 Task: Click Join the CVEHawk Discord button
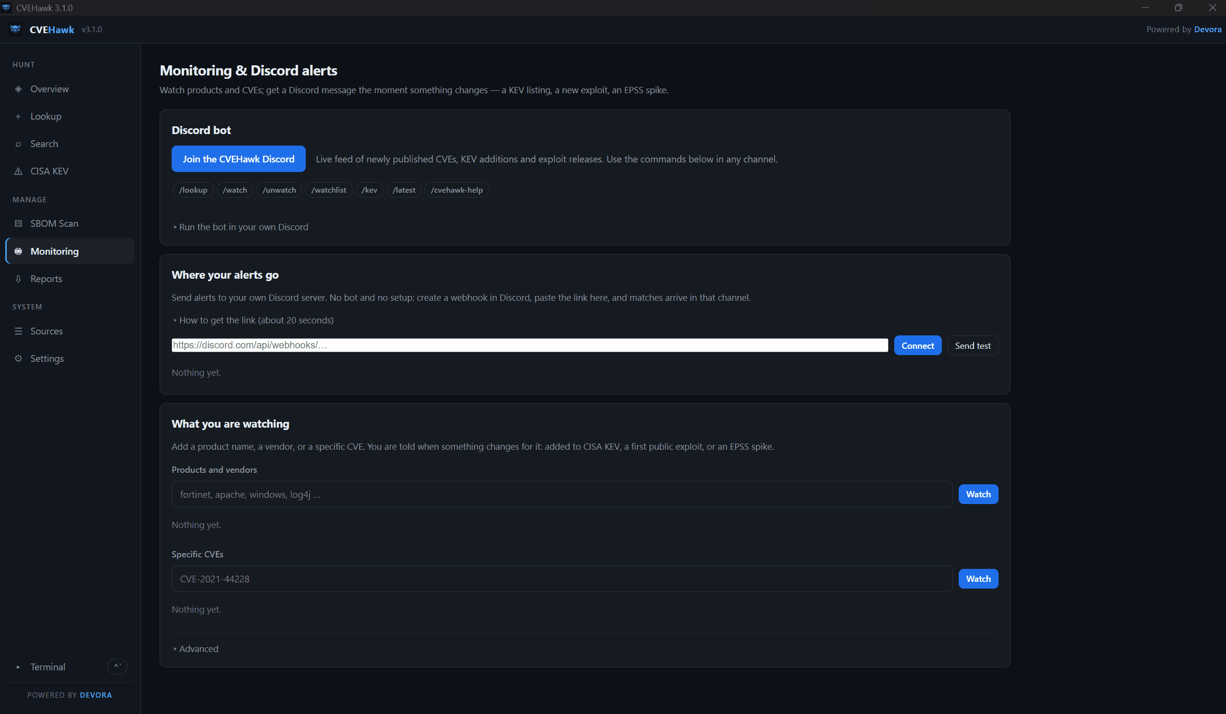238,159
